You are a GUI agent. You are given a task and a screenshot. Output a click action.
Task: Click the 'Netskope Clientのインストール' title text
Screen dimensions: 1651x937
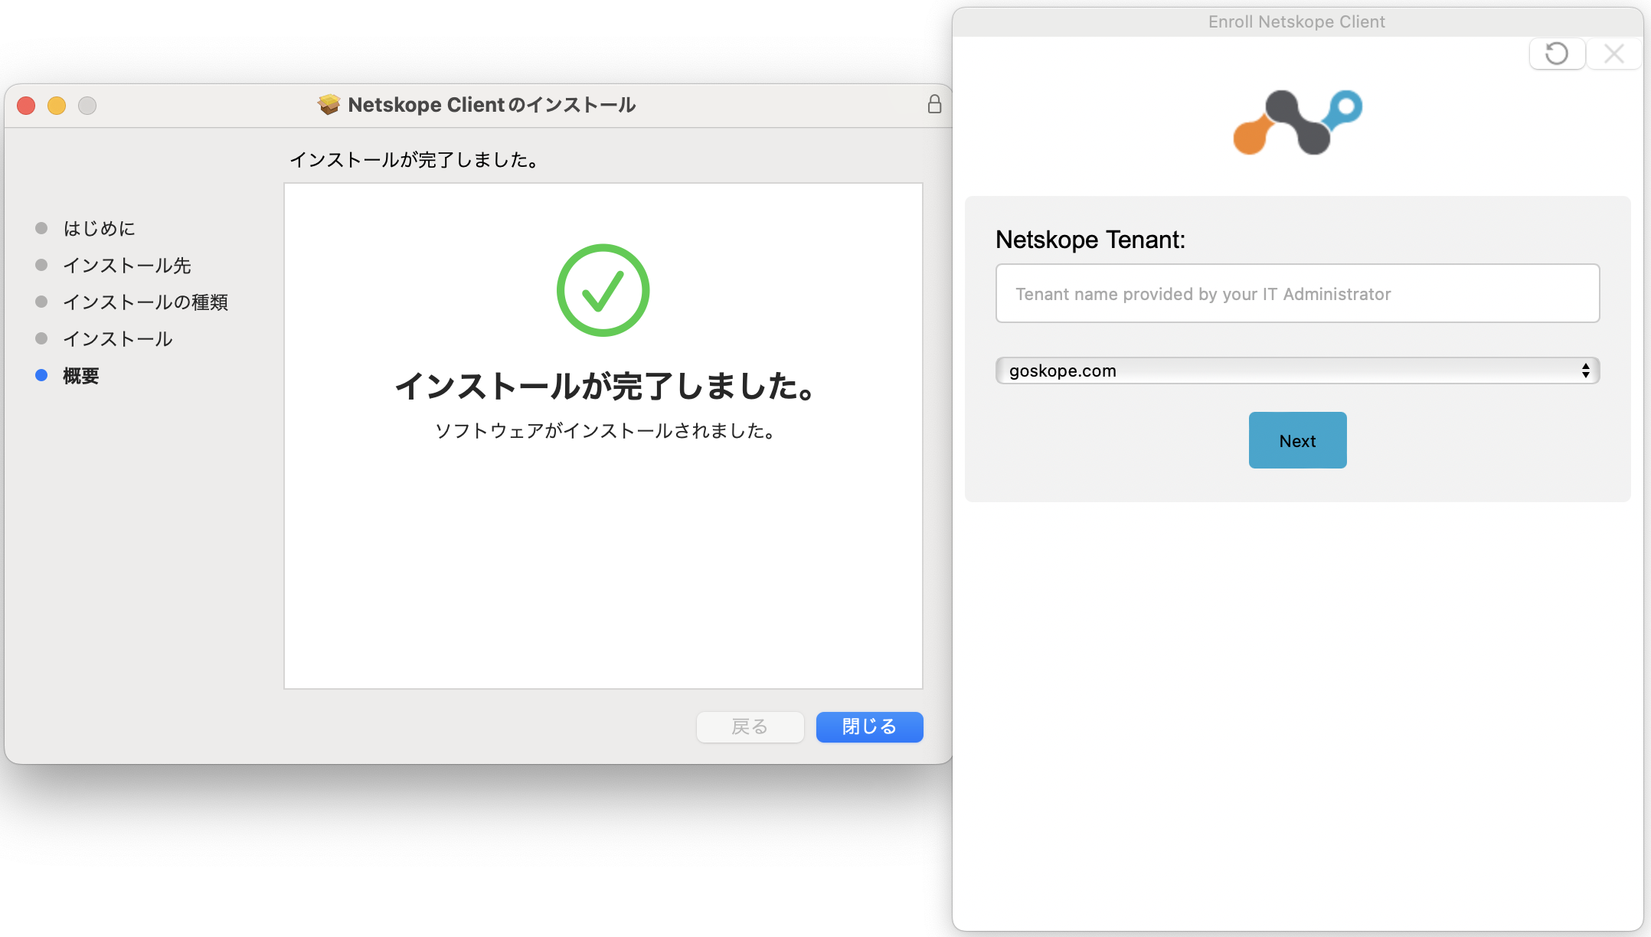pyautogui.click(x=492, y=104)
